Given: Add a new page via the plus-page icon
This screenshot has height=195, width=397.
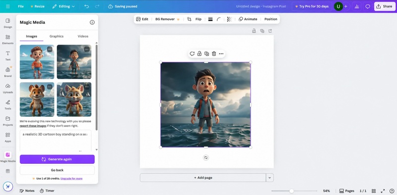Looking at the screenshot, I should coord(270,31).
